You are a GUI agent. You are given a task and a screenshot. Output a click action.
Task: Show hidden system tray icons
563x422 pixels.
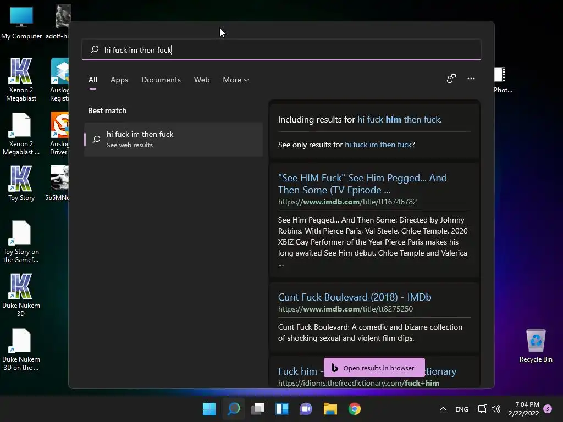coord(443,409)
